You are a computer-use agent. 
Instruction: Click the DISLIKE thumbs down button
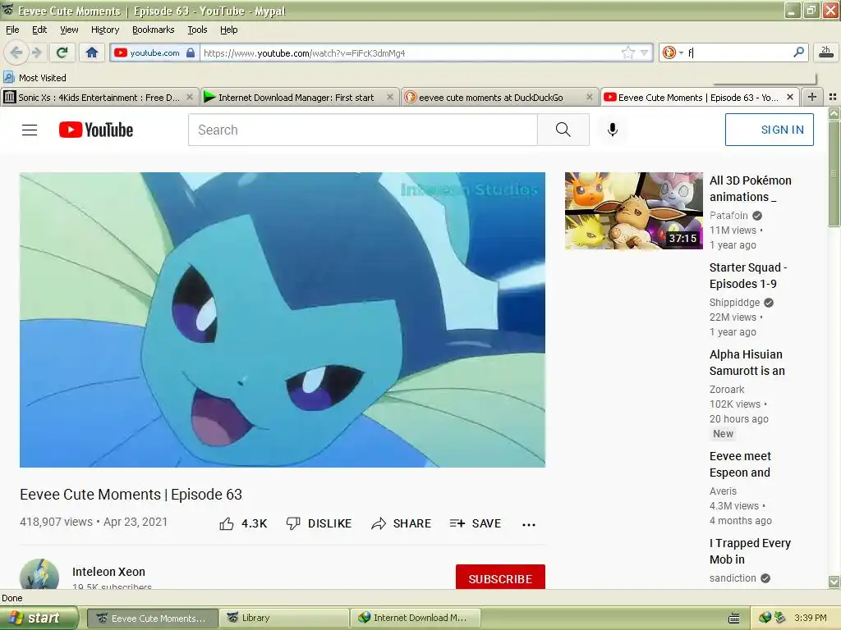[319, 523]
